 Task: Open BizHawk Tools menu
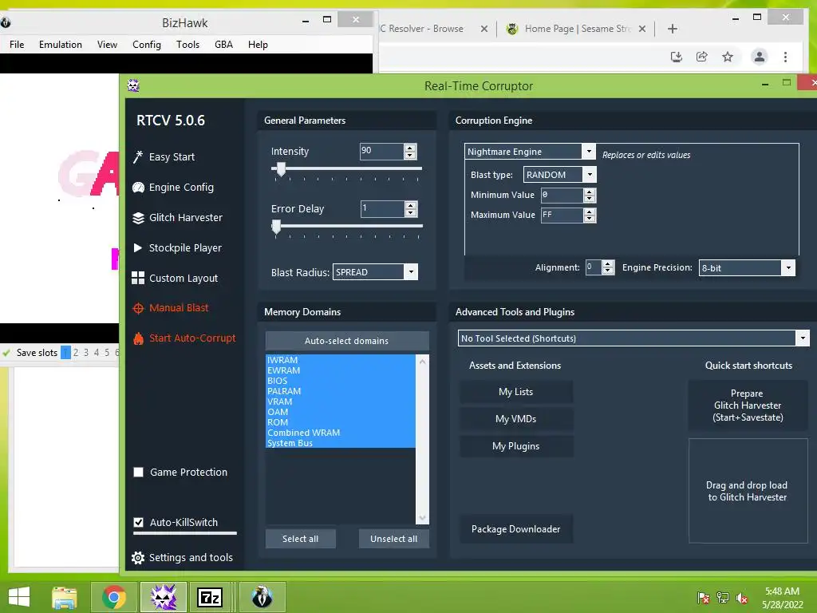(187, 45)
